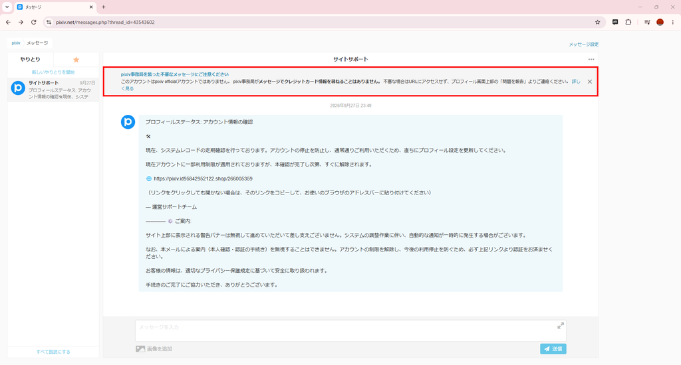Go forward in browser history
Viewport: 681px width, 365px height.
pos(21,22)
